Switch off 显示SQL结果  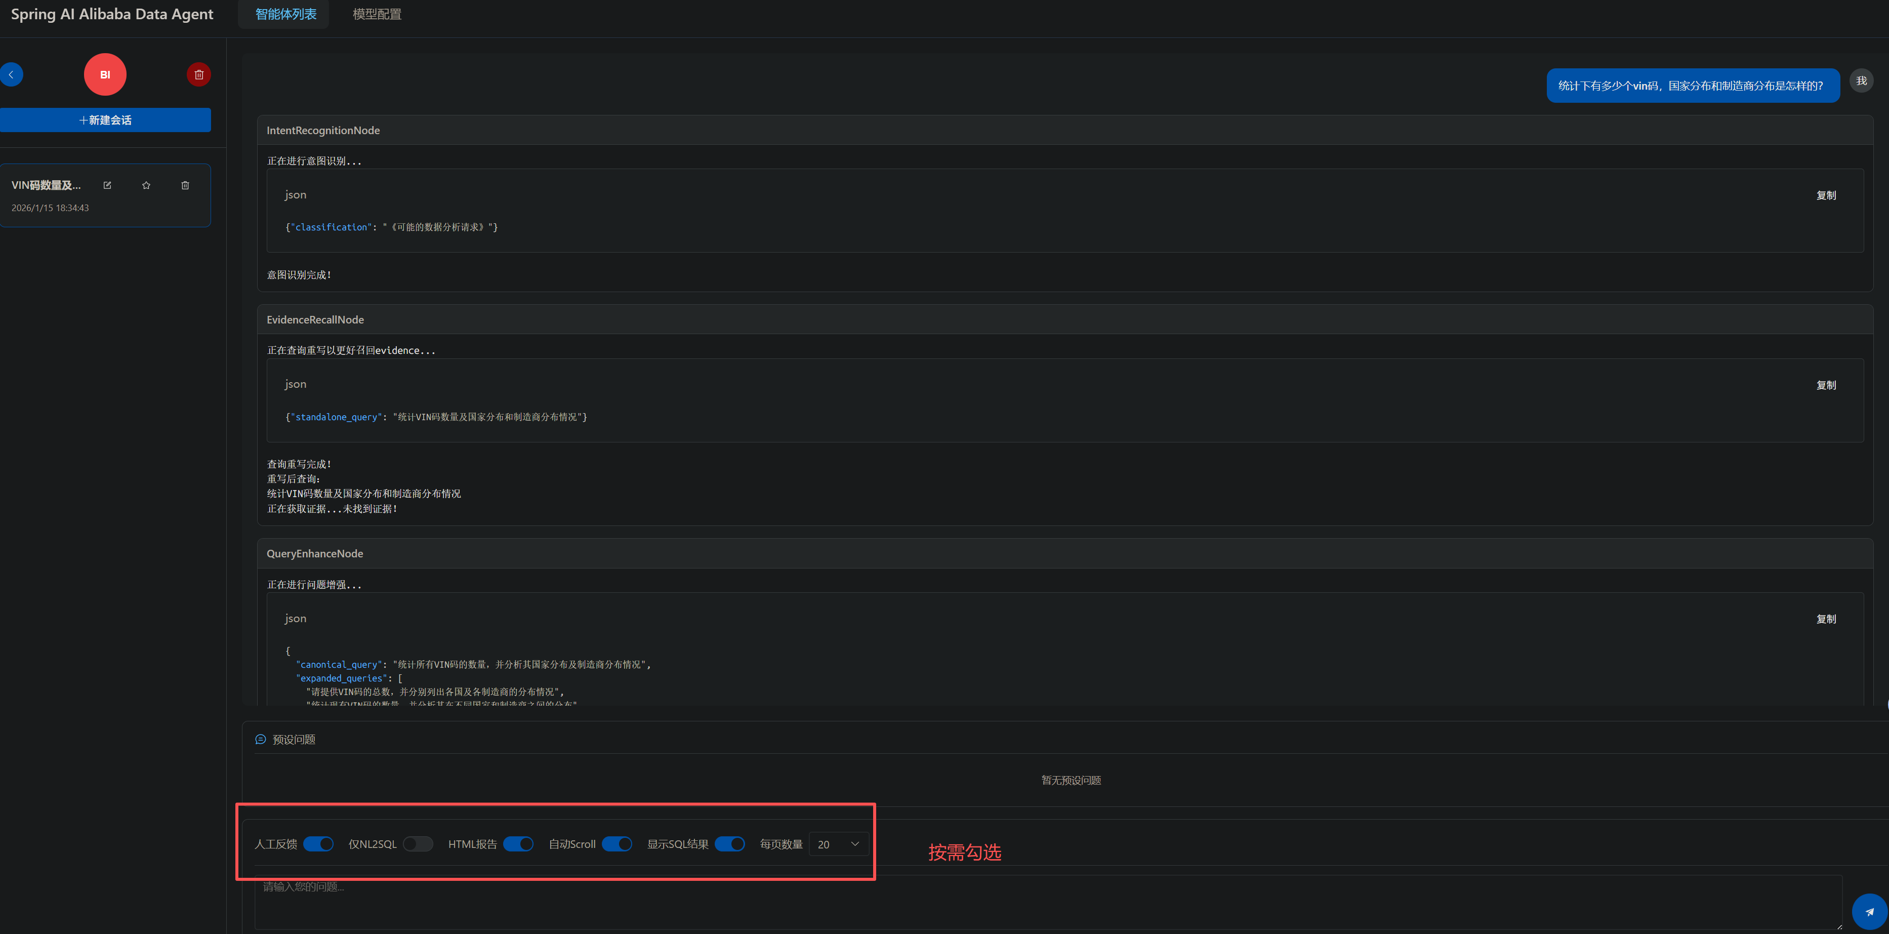coord(730,844)
